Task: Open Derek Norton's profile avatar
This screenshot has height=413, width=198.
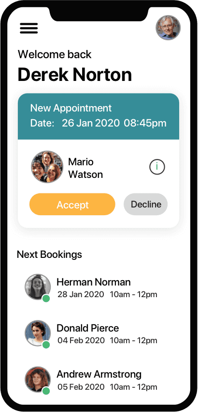Action: 168,28
